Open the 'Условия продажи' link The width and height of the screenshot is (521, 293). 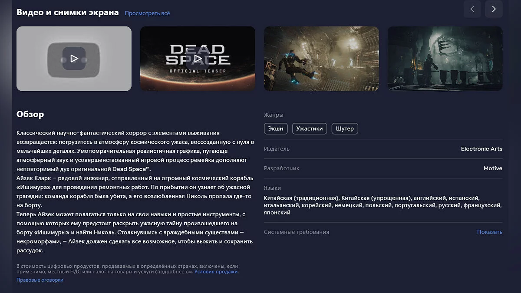click(216, 272)
